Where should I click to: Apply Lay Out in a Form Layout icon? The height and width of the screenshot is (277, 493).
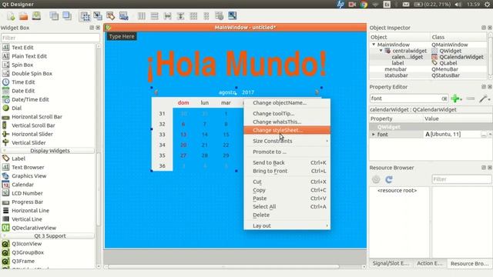tap(206, 15)
